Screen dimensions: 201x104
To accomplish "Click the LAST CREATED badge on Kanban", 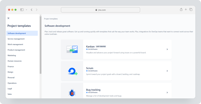I will [101, 47].
